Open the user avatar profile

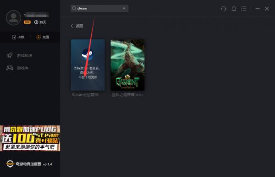(13, 18)
